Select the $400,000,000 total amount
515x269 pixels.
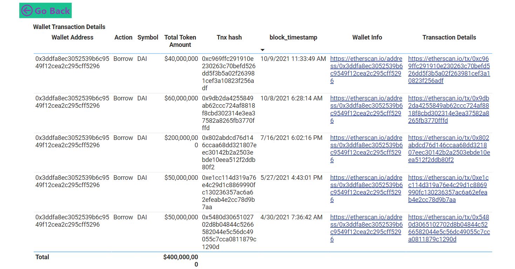coord(181,261)
